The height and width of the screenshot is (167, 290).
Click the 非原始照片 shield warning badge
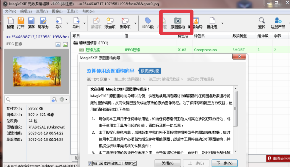coord(278,158)
